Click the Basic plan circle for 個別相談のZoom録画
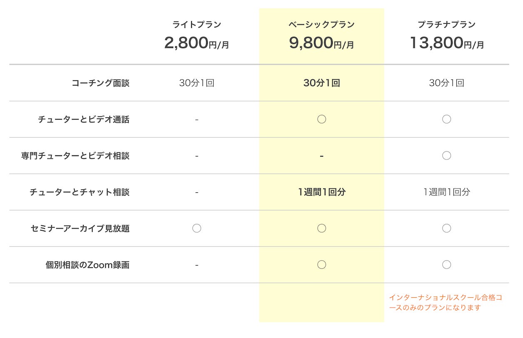Viewport: 523px width, 338px height. point(321,264)
